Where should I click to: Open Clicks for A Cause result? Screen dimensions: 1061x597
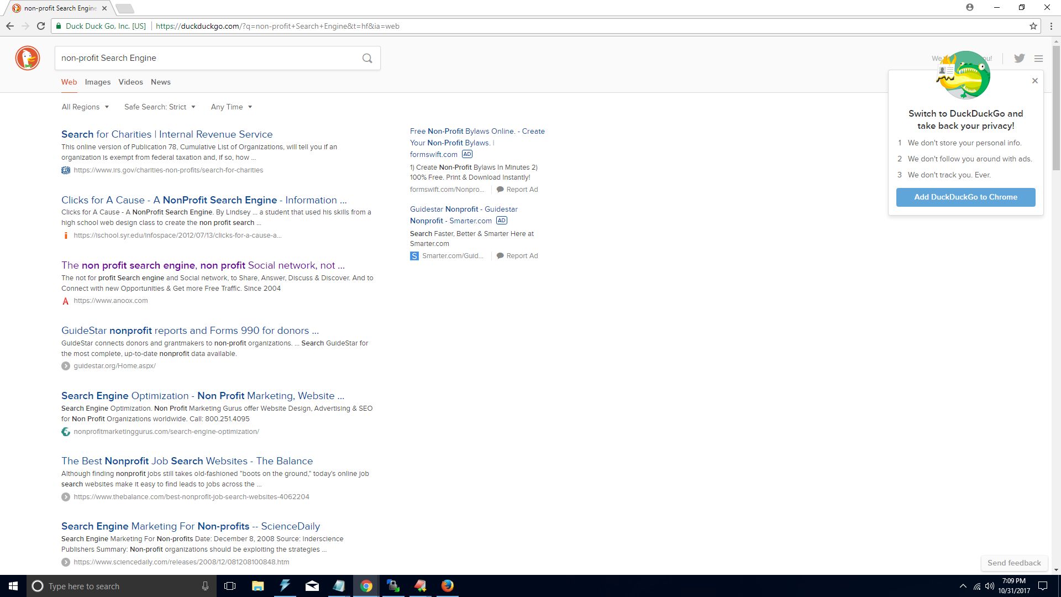click(x=204, y=200)
